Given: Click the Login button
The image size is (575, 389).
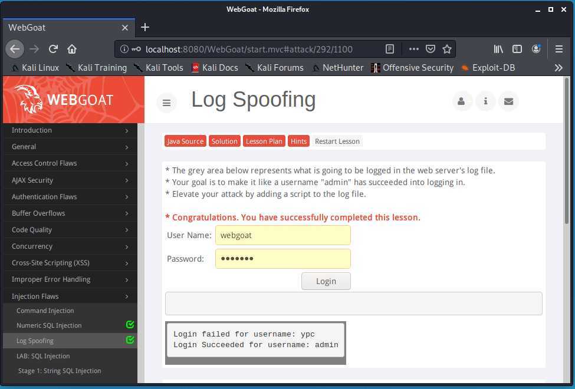Looking at the screenshot, I should (x=326, y=281).
